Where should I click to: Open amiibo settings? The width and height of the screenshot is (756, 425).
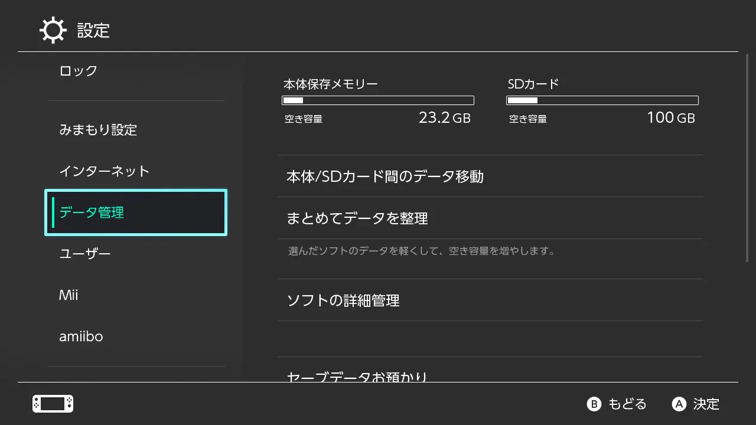81,336
